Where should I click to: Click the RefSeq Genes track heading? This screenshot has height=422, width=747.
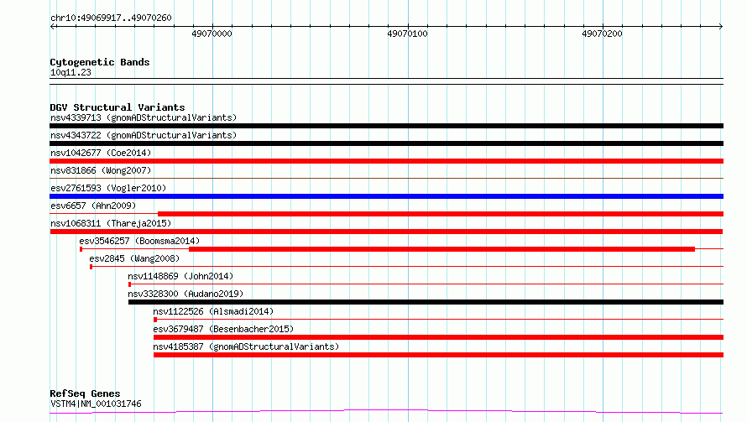[85, 393]
